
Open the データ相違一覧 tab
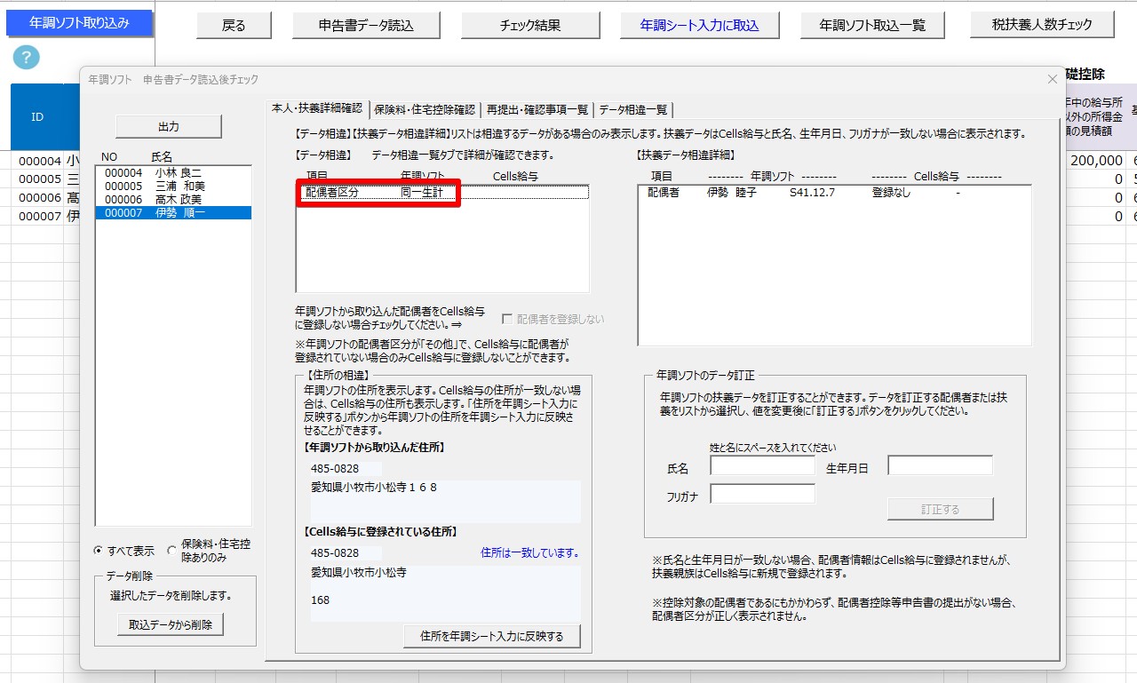(x=632, y=110)
